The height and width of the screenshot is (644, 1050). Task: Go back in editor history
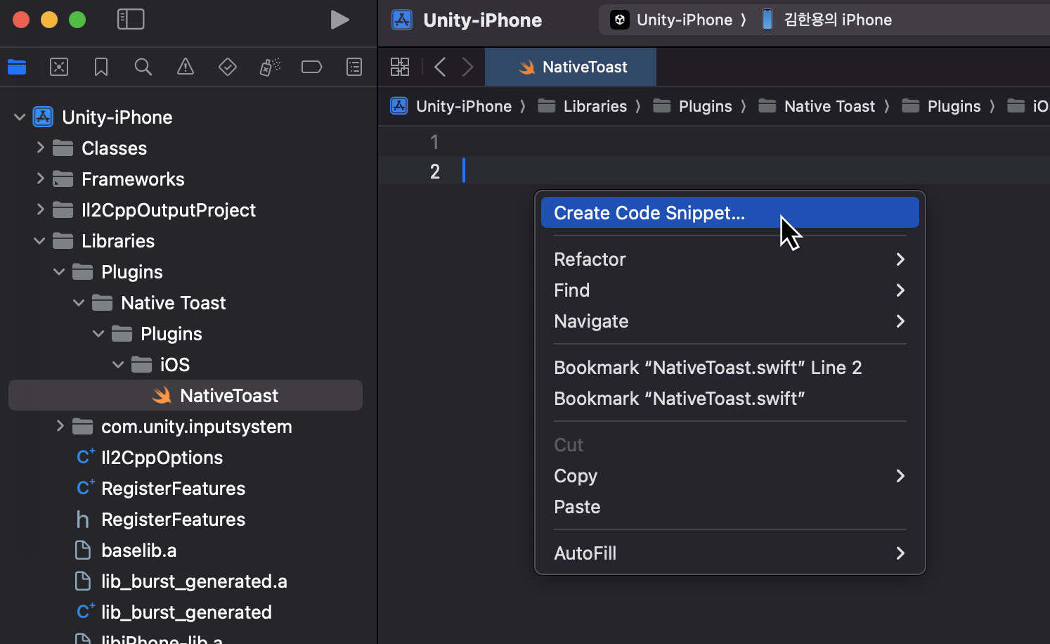(x=440, y=67)
